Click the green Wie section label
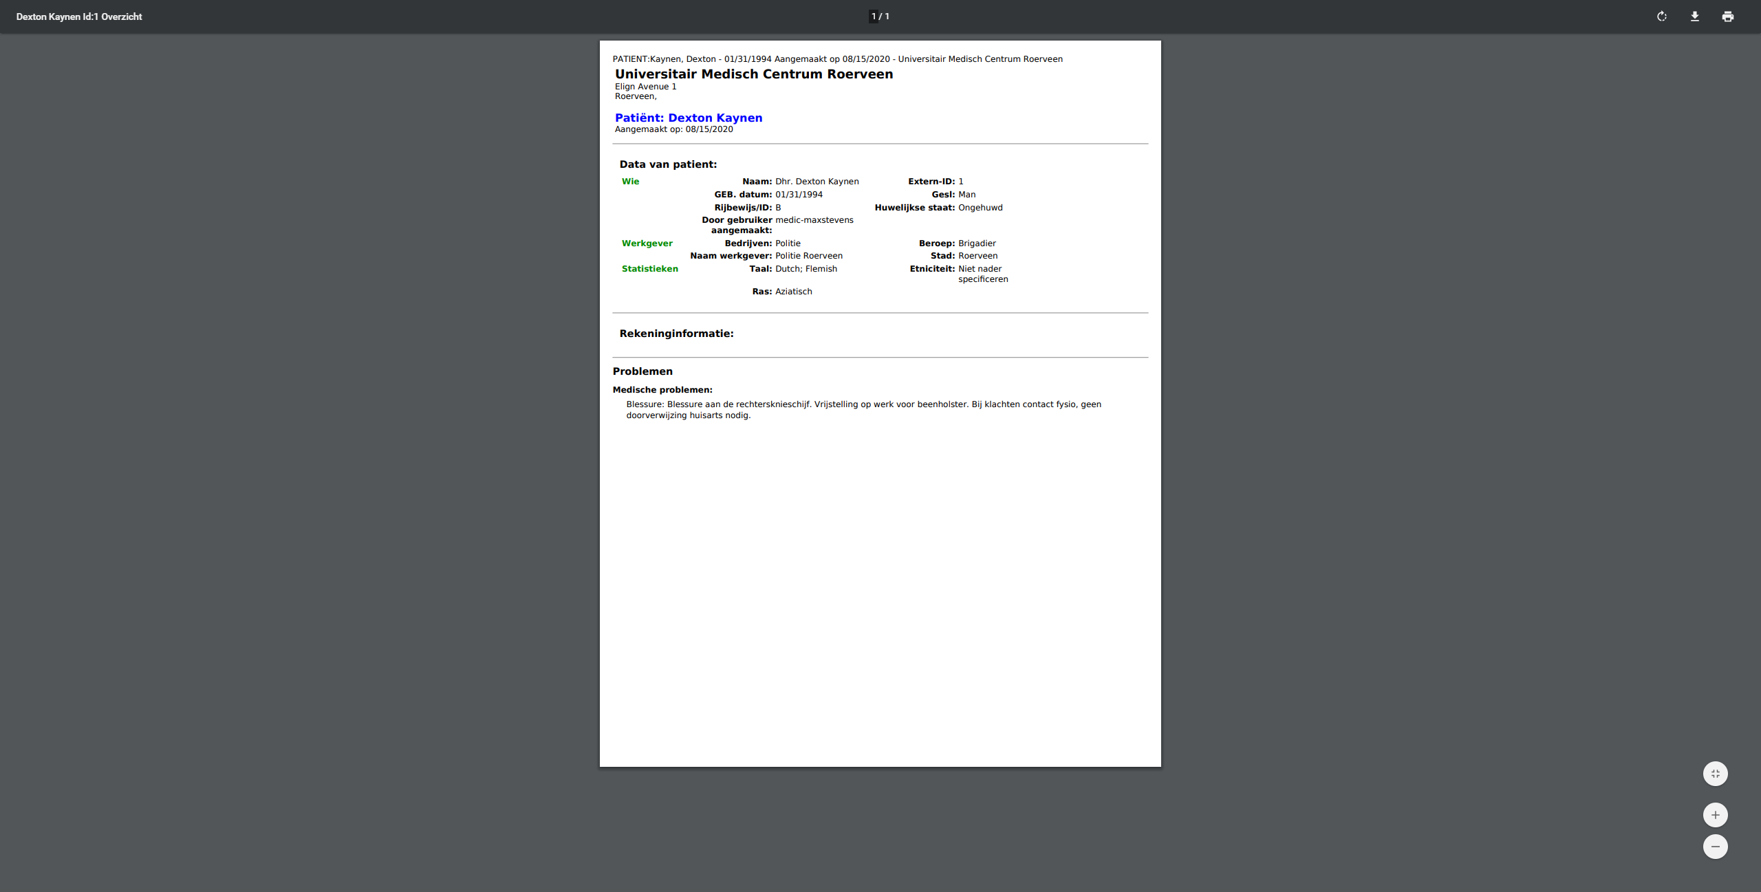 point(630,182)
